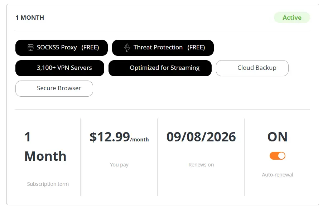The width and height of the screenshot is (323, 213).
Task: Click the server icon in SOCKS5 Proxy pill
Action: [30, 48]
